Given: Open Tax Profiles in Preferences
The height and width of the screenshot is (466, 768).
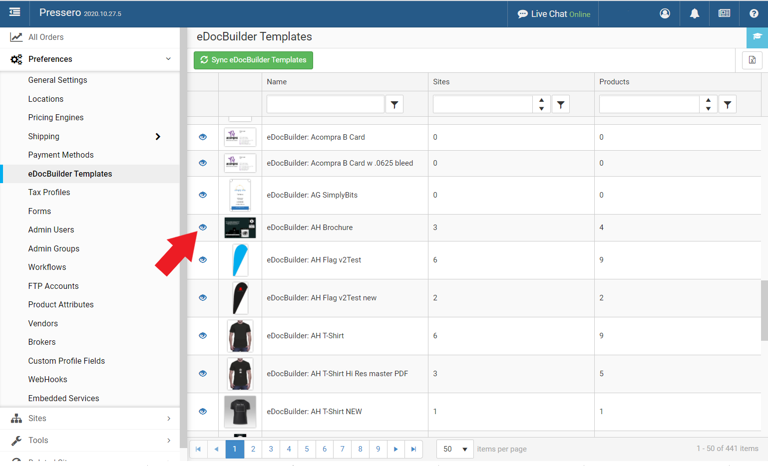Looking at the screenshot, I should 49,192.
